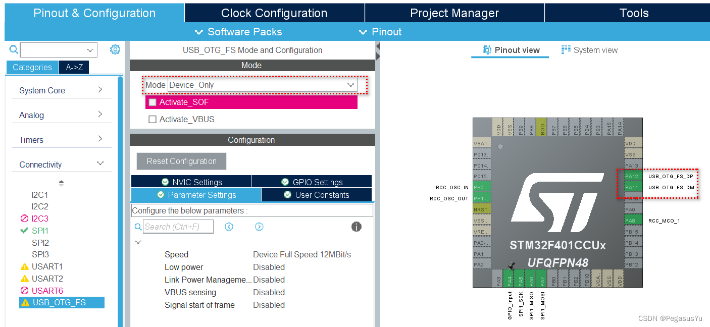
Task: Show the A->Z peripheral list
Action: coord(74,67)
